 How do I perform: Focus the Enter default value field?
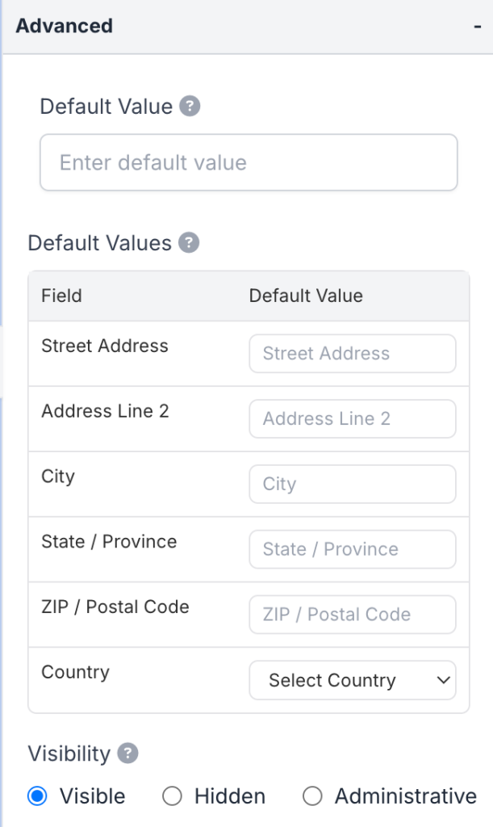(x=249, y=162)
